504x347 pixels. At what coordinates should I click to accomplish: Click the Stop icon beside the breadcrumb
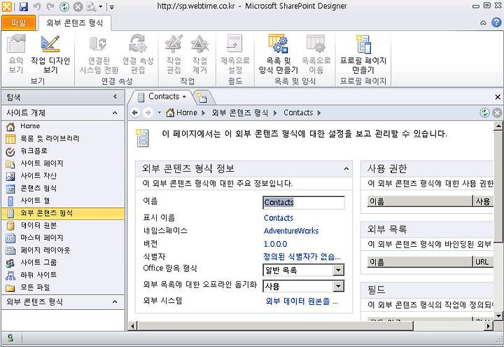point(496,113)
